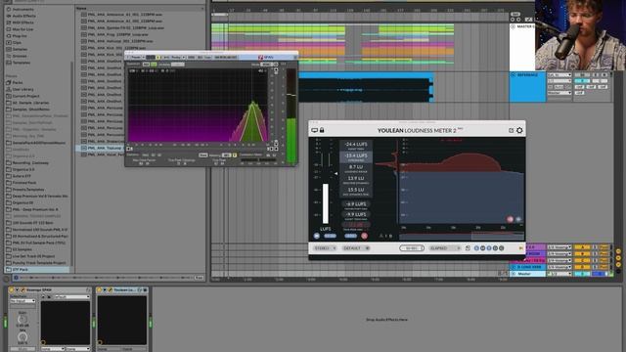Click the yellow arrow icon in Youlean footer
Screen dimensions: 626x352
(520, 248)
